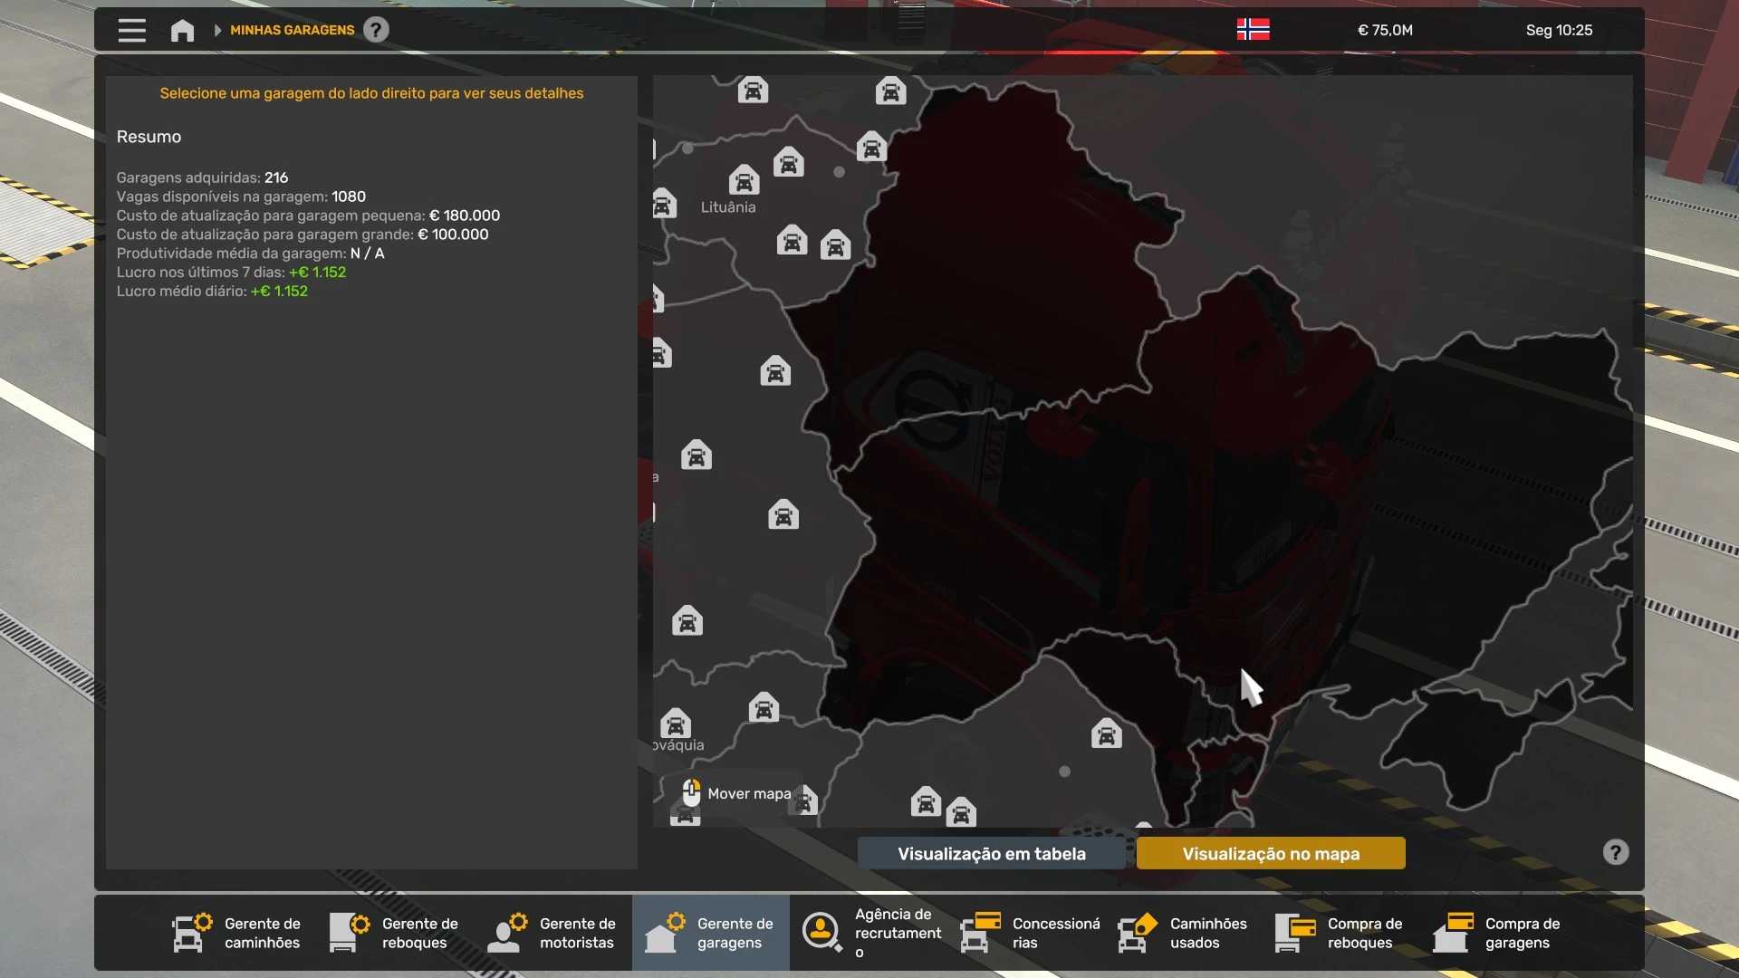Open the hamburger main menu
Screen dimensions: 1739x978
(x=131, y=30)
